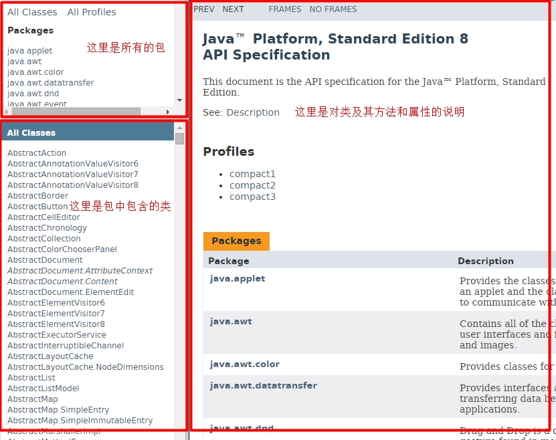Viewport: 556px width, 440px height.
Task: Open the AbstractAction class
Action: click(x=37, y=152)
